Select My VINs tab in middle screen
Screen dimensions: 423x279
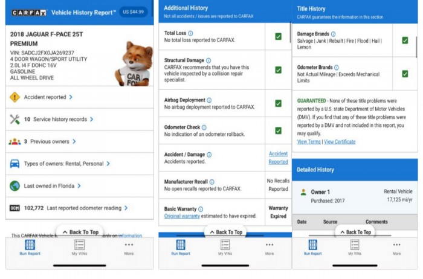pos(225,248)
